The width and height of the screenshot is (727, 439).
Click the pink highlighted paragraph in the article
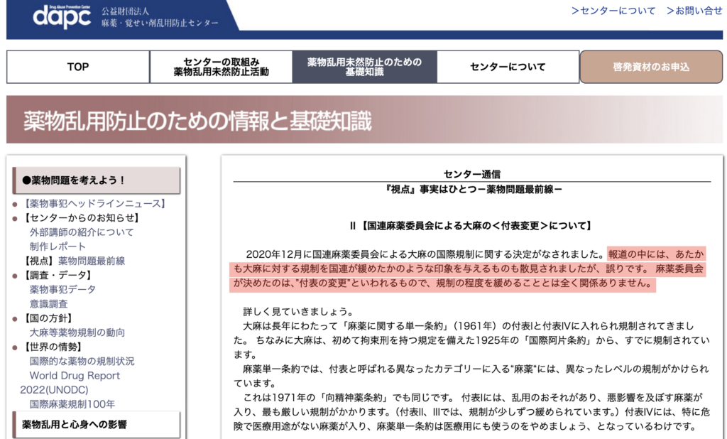click(469, 269)
